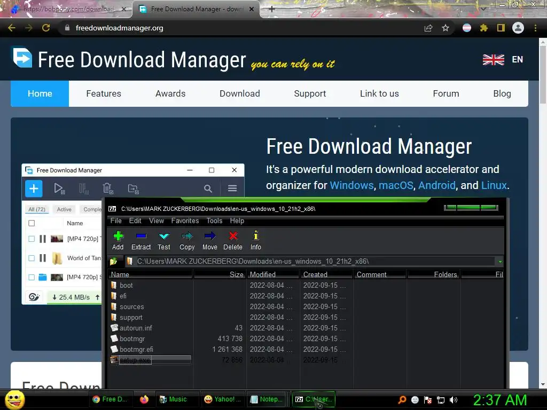Screen dimensions: 547x410
Task: Go to Home tab on website
Action: (x=40, y=93)
